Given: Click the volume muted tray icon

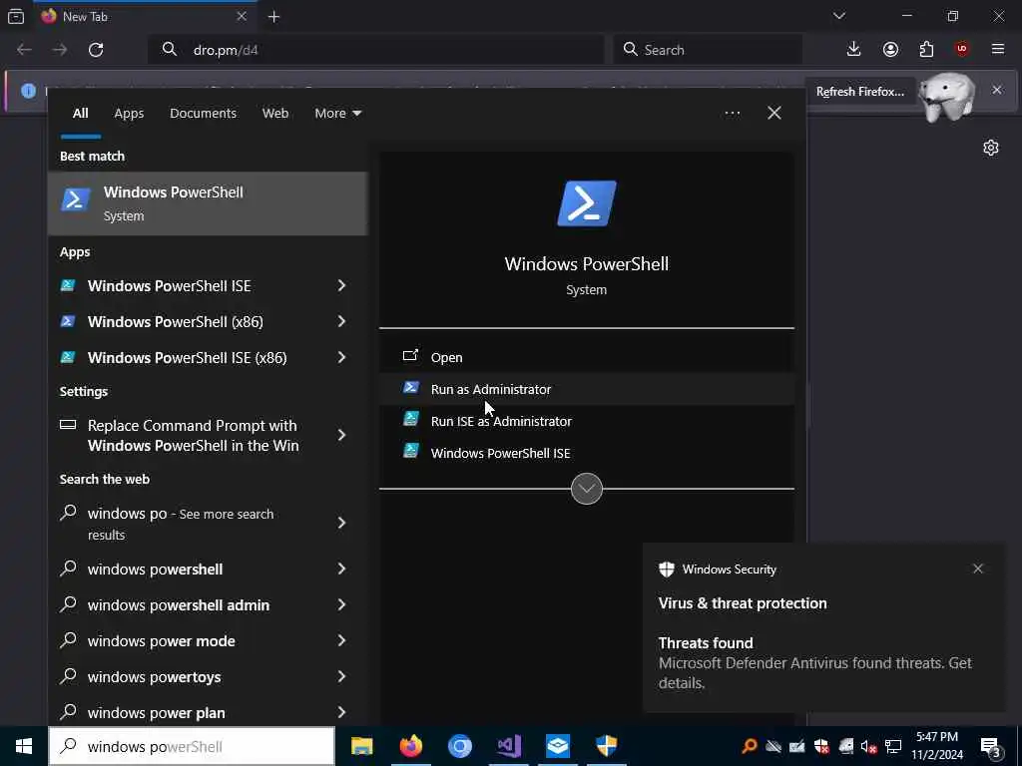Looking at the screenshot, I should pos(869,746).
